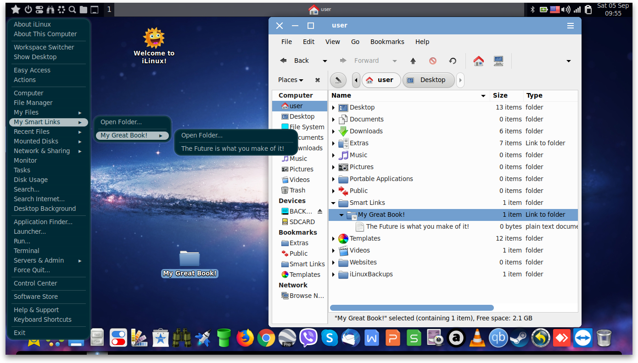This screenshot has height=363, width=638.
Task: Open Bluetooth tray indicator
Action: click(x=533, y=9)
